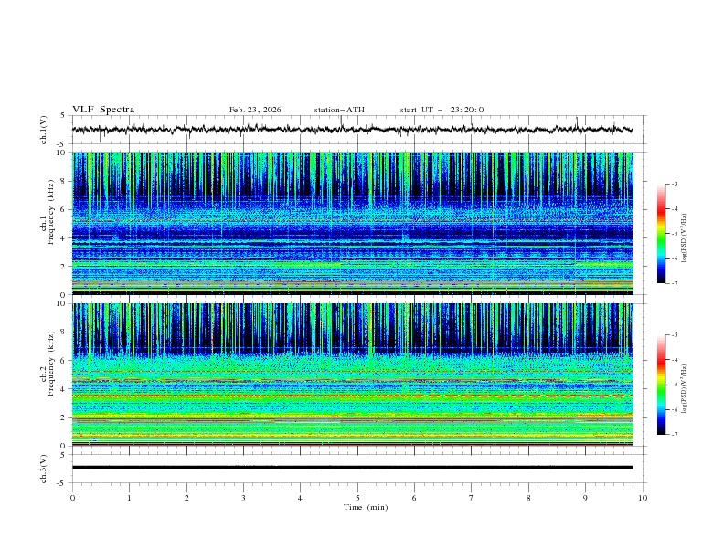Screen dimensions: 724x559
Task: Click the "-5" tick on ch.2 color bar
Action: pos(674,385)
